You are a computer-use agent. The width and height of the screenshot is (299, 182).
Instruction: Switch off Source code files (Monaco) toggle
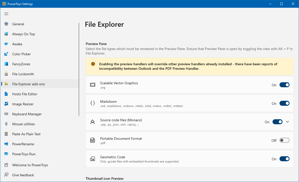[277, 122]
